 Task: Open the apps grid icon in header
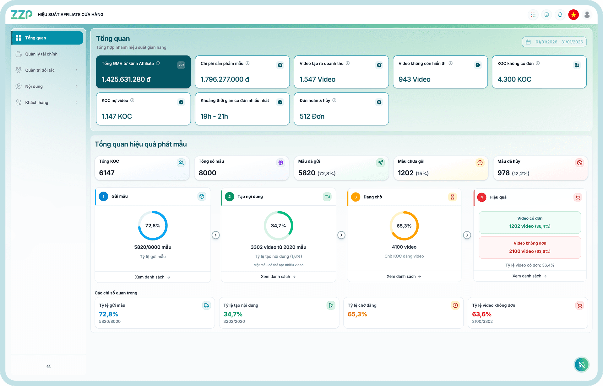533,15
